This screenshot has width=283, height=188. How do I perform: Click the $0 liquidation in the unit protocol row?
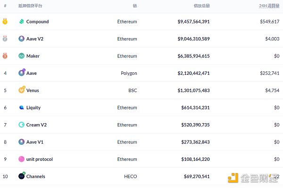(x=277, y=159)
